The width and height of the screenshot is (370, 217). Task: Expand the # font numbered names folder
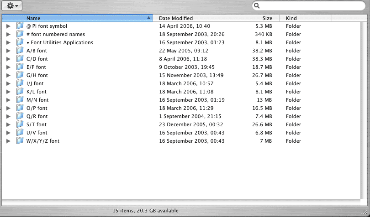[x=9, y=34]
